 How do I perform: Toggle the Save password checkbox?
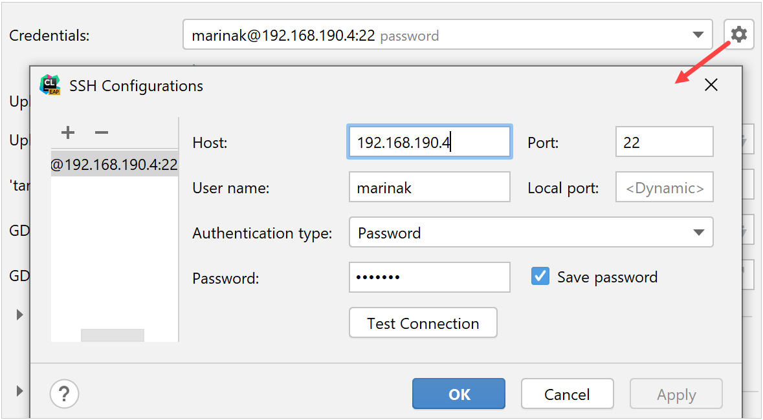[x=540, y=276]
